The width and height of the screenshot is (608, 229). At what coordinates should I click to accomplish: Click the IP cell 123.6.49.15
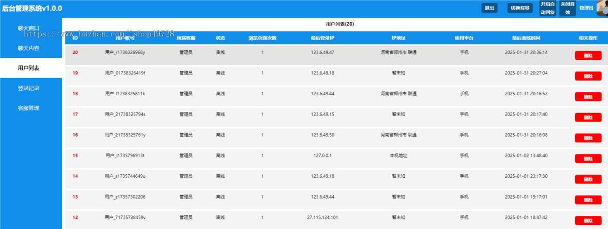[323, 114]
